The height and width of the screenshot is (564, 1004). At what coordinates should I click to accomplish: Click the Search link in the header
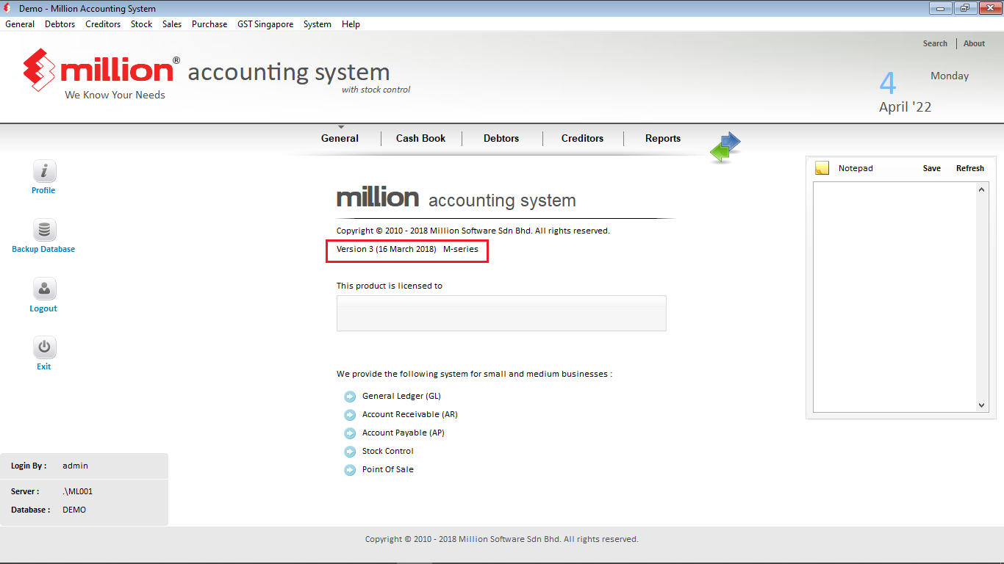tap(935, 43)
